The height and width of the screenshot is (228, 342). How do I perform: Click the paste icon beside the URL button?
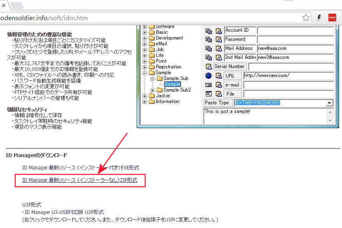coord(219,75)
